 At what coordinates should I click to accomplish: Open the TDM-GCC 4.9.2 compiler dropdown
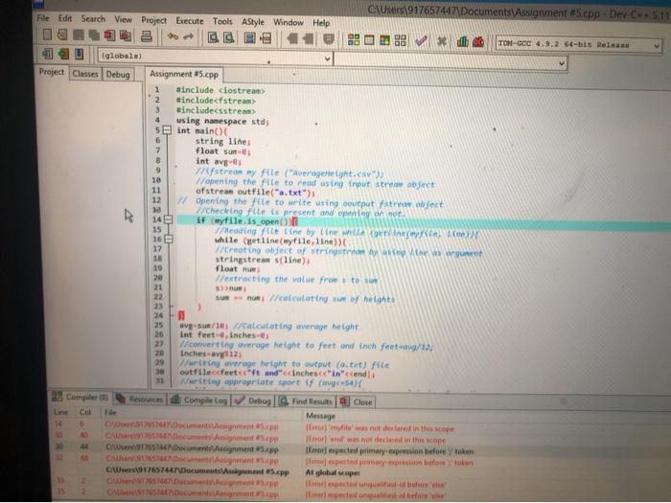[579, 44]
